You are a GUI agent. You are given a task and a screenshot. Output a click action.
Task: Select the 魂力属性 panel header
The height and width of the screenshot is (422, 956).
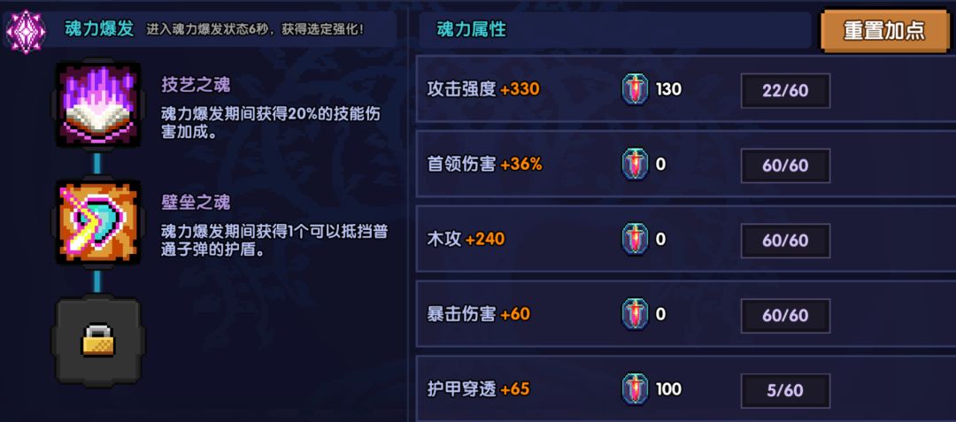click(x=472, y=30)
